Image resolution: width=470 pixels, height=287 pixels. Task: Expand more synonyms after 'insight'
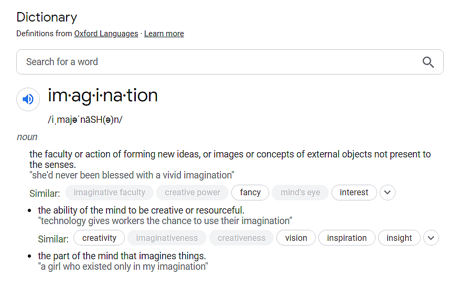pyautogui.click(x=431, y=238)
